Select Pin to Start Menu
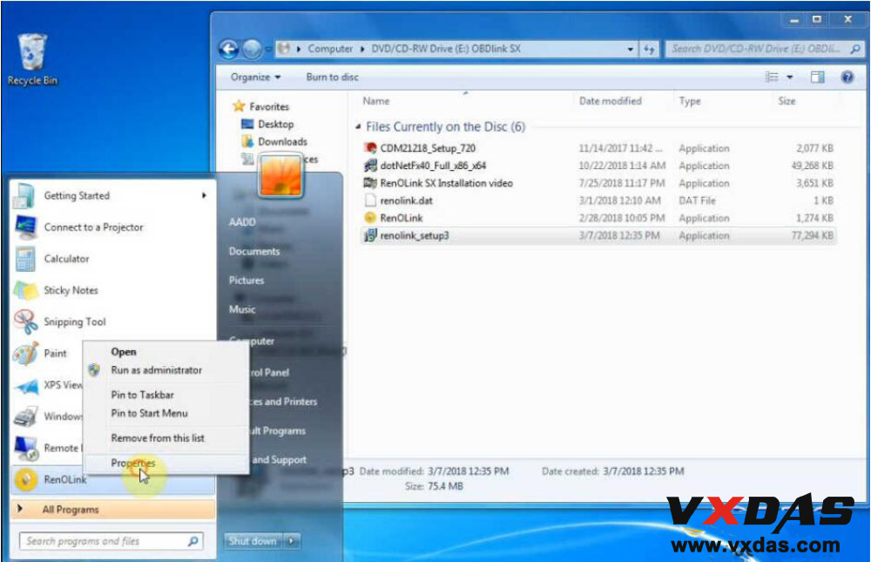This screenshot has height=562, width=871. tap(149, 413)
